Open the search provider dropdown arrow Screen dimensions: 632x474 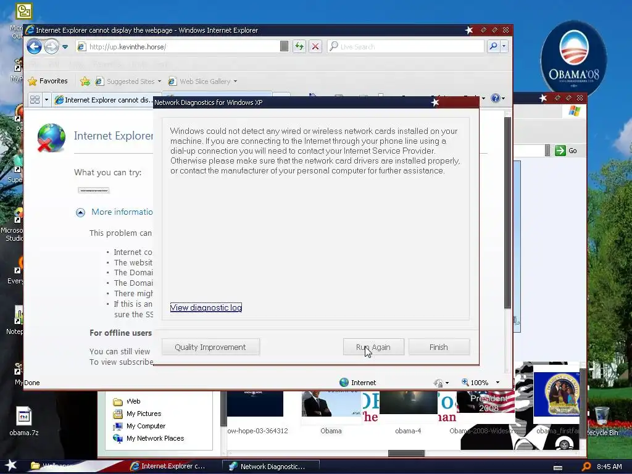point(504,47)
